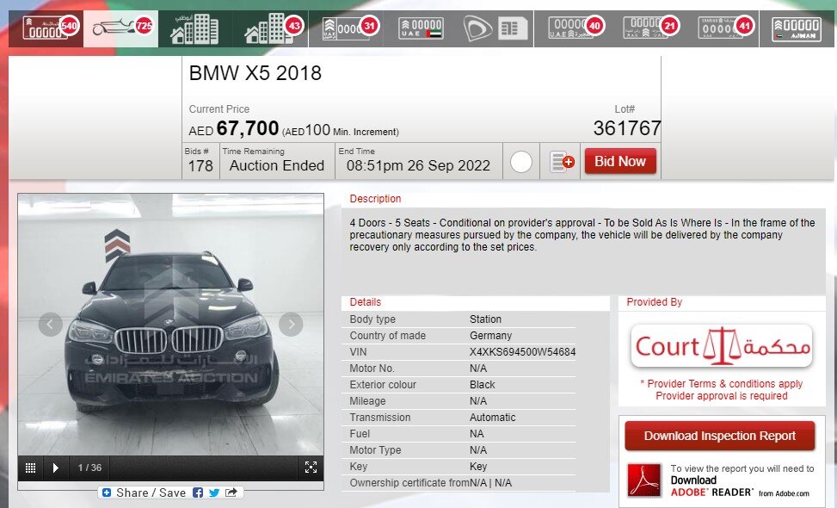Open the RAK plate category with 21 badge
837x508 pixels.
[646, 28]
